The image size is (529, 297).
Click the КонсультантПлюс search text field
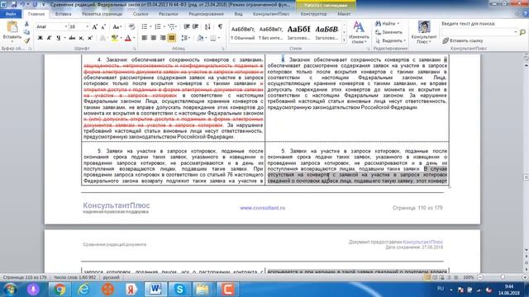click(479, 32)
